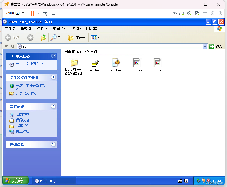Screen dimensions: 227x187
Task: Open the forward history dropdown arrow
Action: tap(37, 37)
